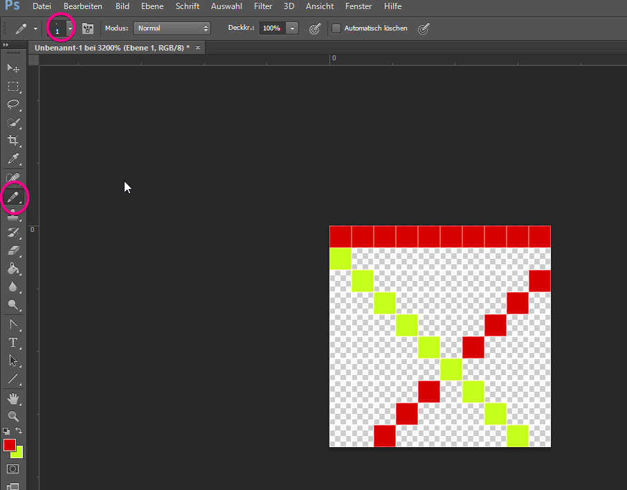Click the red foreground color swatch
This screenshot has height=490, width=627.
[x=9, y=446]
